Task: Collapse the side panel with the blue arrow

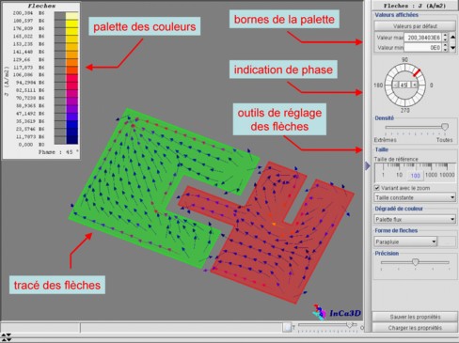Action: (368, 165)
